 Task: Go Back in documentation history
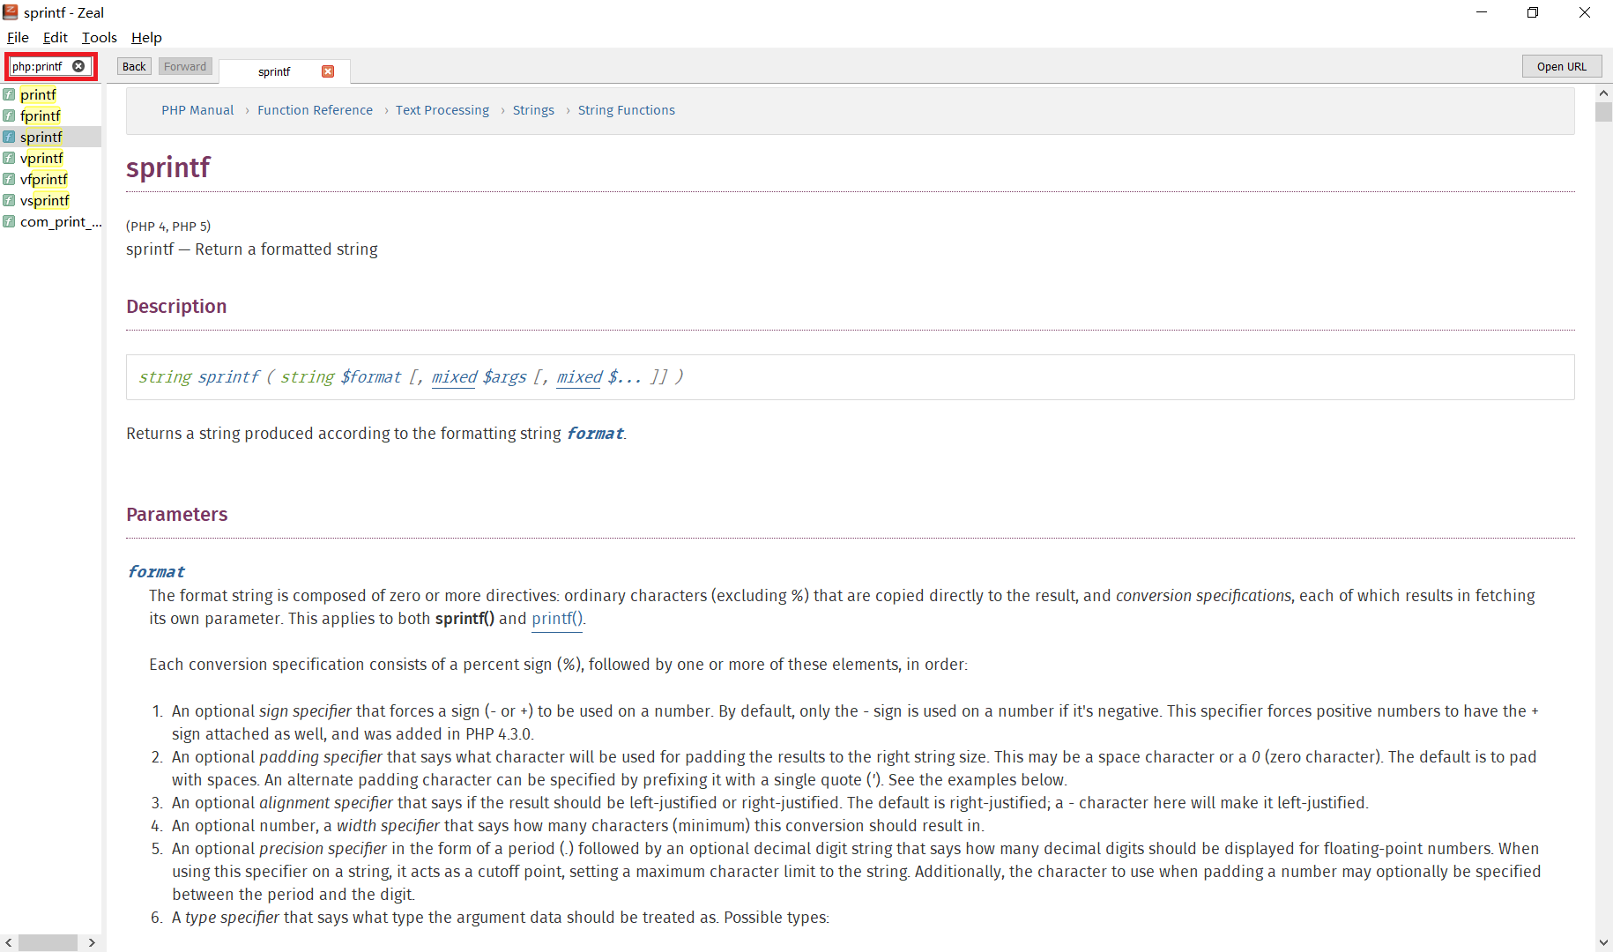(134, 66)
